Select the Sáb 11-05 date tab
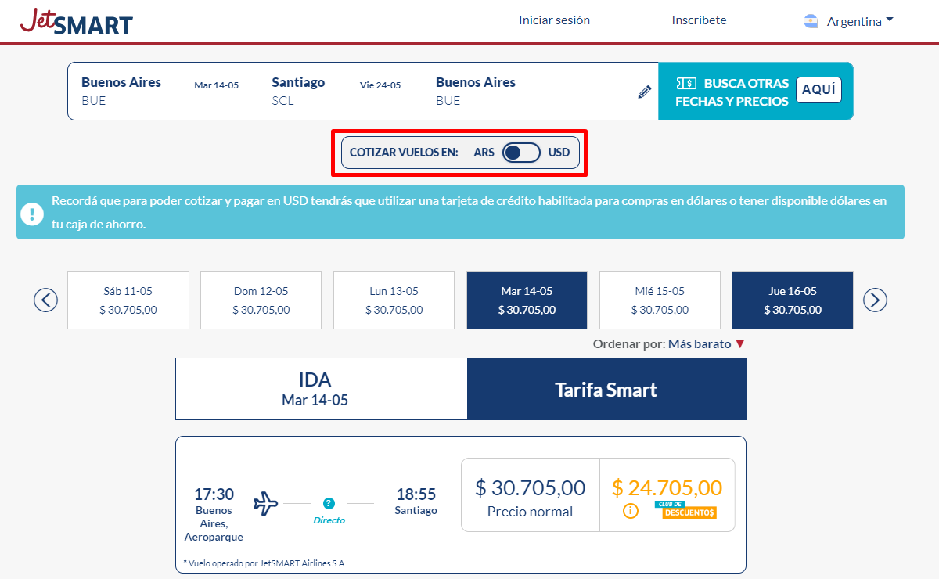The image size is (939, 579). coord(128,300)
